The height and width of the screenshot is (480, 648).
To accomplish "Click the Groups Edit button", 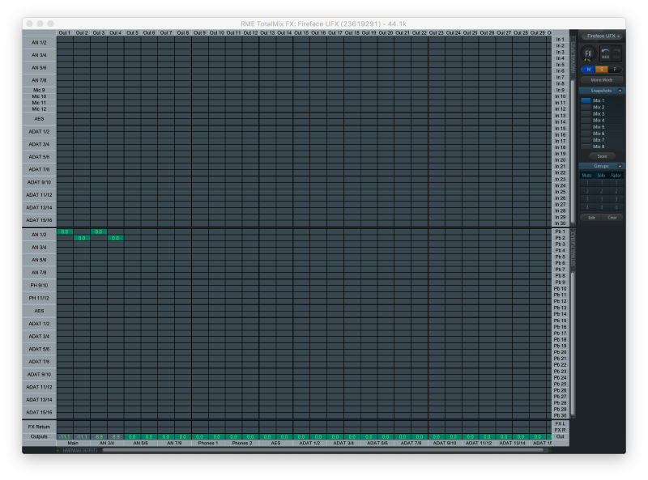I will coord(591,218).
